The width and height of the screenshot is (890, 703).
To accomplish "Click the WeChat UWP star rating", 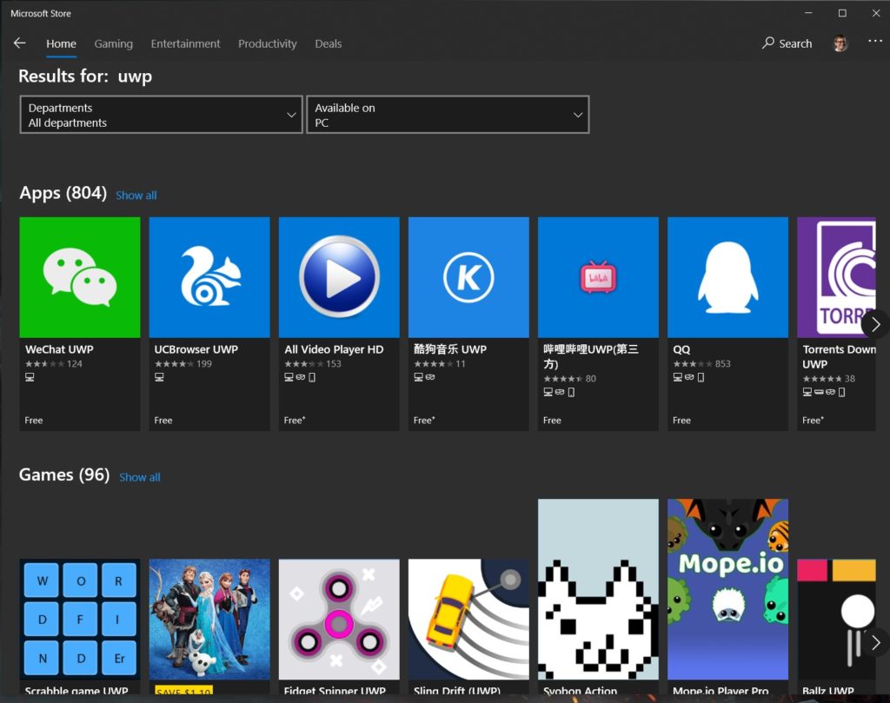I will (53, 364).
